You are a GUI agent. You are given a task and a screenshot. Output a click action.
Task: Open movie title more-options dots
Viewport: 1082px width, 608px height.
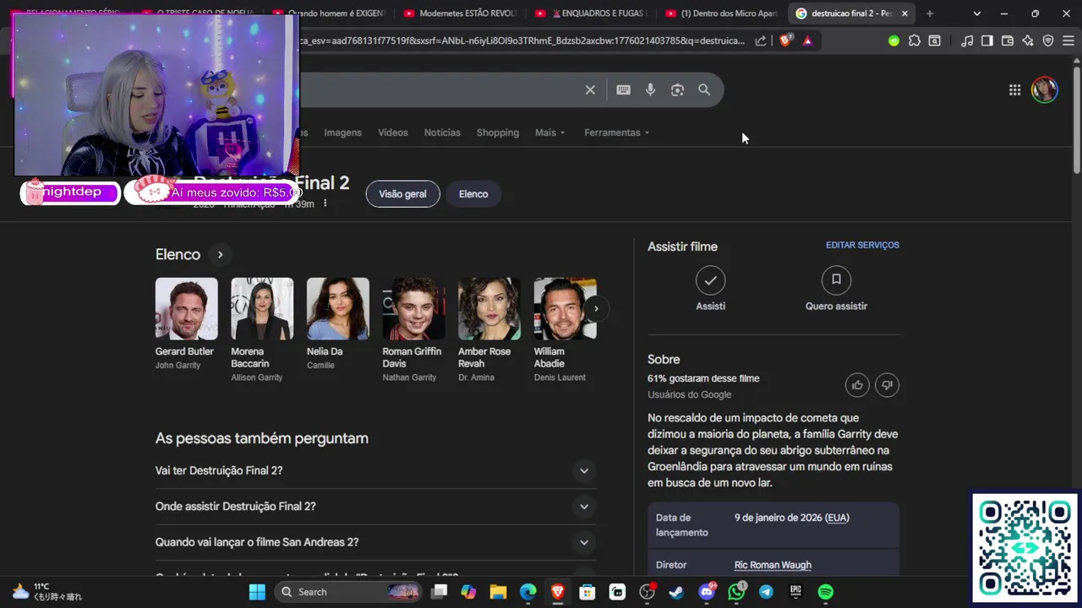pos(325,204)
